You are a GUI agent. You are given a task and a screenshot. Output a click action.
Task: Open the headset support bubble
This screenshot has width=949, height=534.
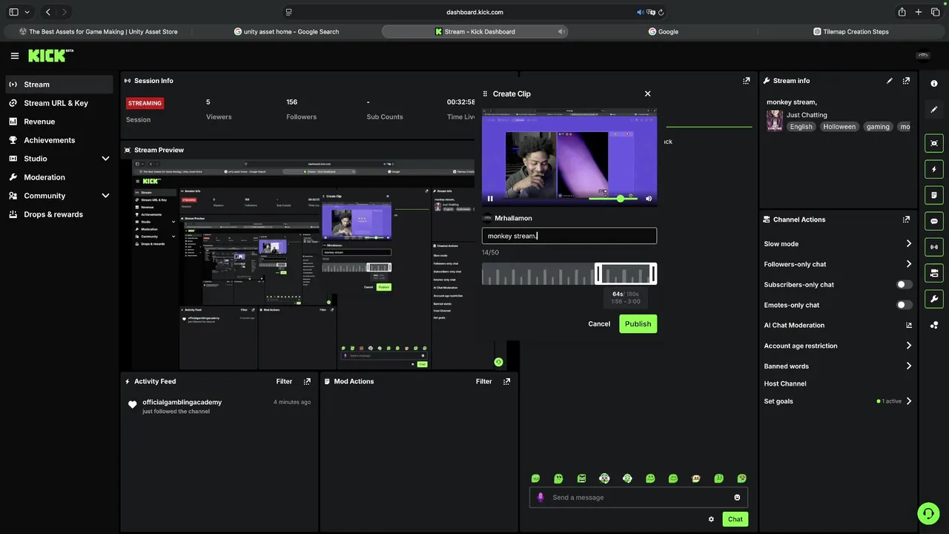(x=928, y=513)
